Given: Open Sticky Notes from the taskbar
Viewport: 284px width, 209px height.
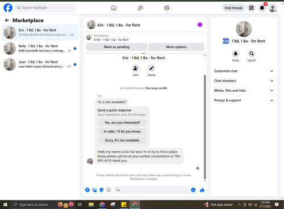Looking at the screenshot, I should [x=124, y=204].
